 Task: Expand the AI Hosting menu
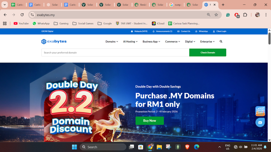point(130,41)
